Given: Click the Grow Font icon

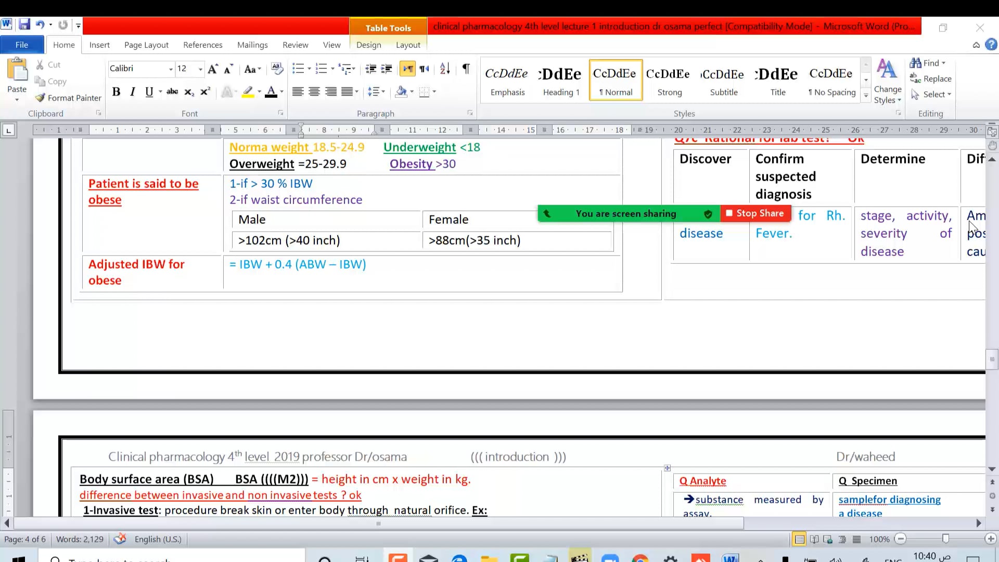Looking at the screenshot, I should (212, 69).
